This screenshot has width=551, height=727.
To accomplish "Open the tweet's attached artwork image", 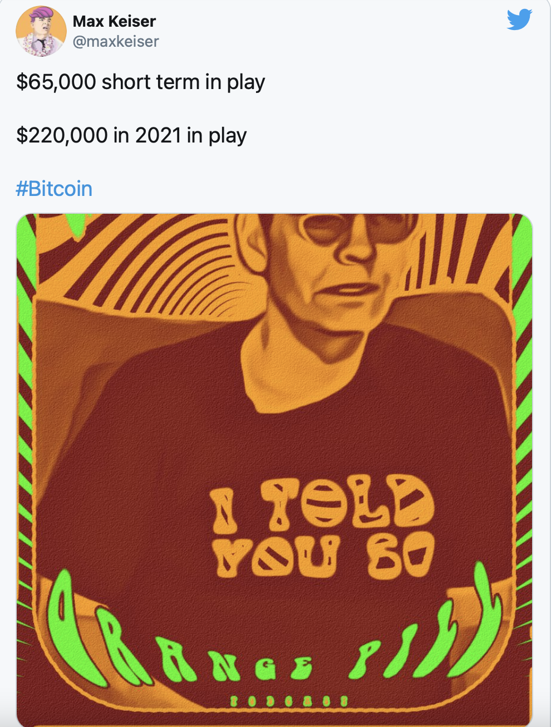I will [274, 470].
